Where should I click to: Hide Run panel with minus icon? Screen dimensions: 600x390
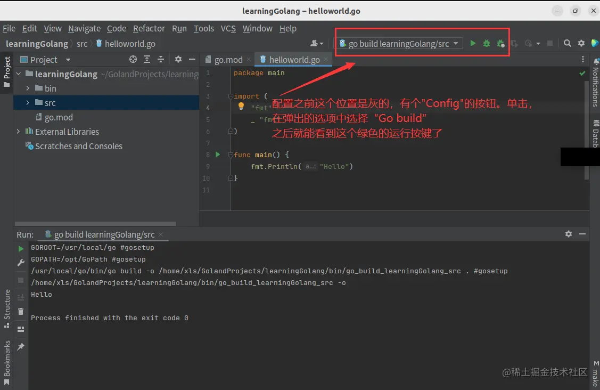click(582, 234)
